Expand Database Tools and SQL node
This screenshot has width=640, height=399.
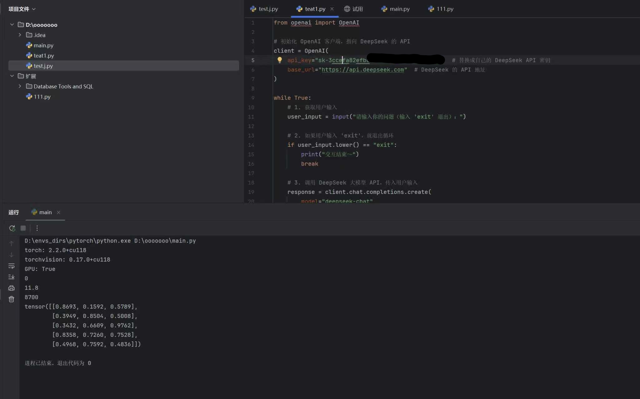[20, 86]
